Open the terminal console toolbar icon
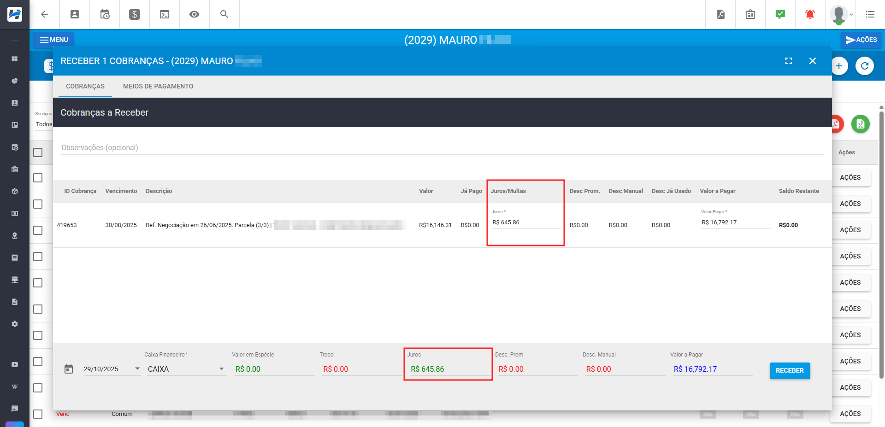Image resolution: width=885 pixels, height=427 pixels. coord(165,14)
